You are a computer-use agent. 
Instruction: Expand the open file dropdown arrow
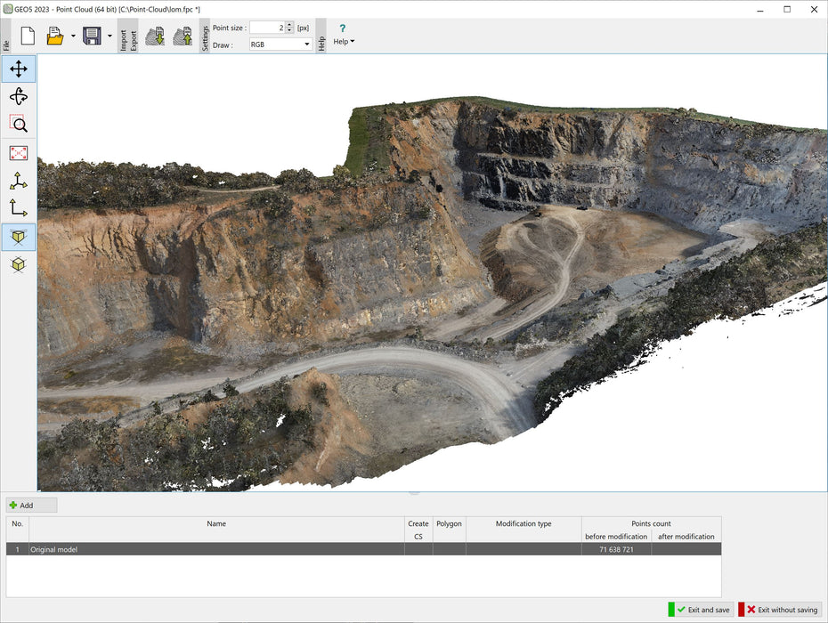point(73,36)
